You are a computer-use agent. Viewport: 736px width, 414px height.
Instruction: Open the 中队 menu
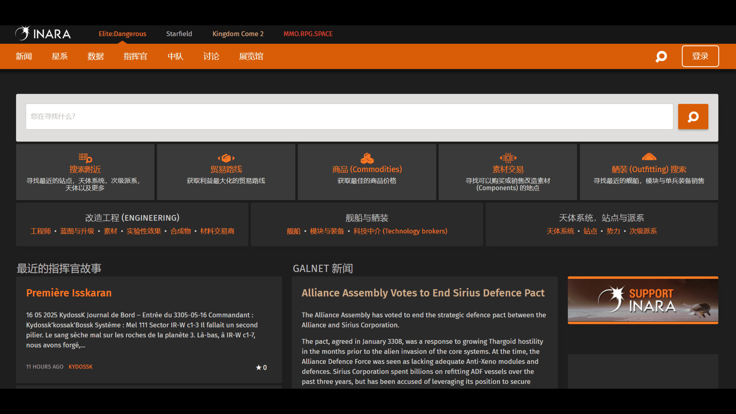(176, 56)
